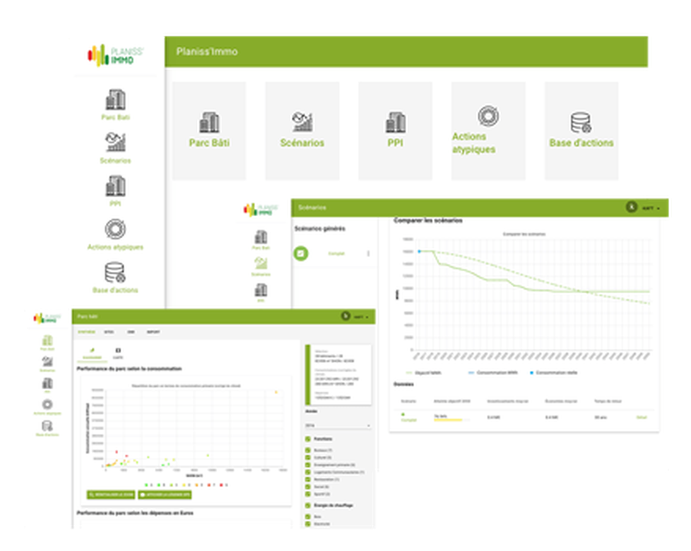The height and width of the screenshot is (551, 691).
Task: Open the Scénarios card on home screen
Action: (x=302, y=131)
